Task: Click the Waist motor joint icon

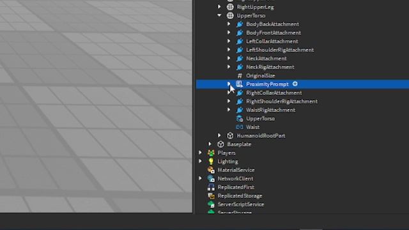Action: pyautogui.click(x=240, y=127)
